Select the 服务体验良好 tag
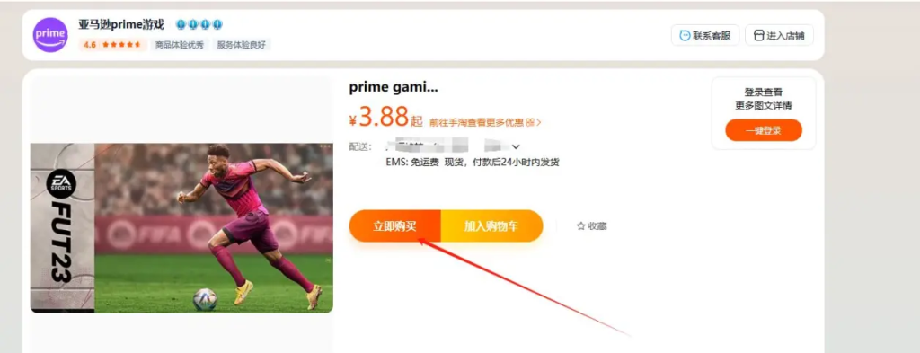The height and width of the screenshot is (353, 920). [x=242, y=45]
